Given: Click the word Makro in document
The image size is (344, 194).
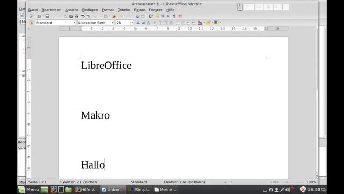Looking at the screenshot, I should pos(95,115).
